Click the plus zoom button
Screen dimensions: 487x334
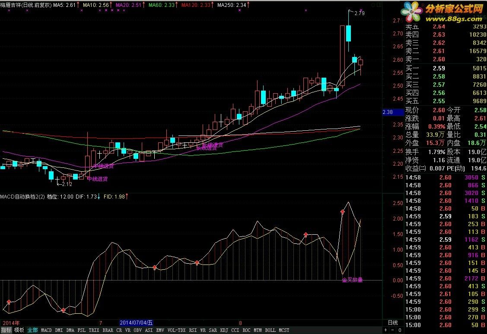pos(386,330)
